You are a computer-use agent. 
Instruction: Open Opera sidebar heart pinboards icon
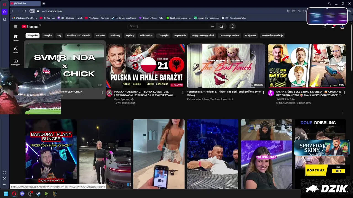pos(4,173)
